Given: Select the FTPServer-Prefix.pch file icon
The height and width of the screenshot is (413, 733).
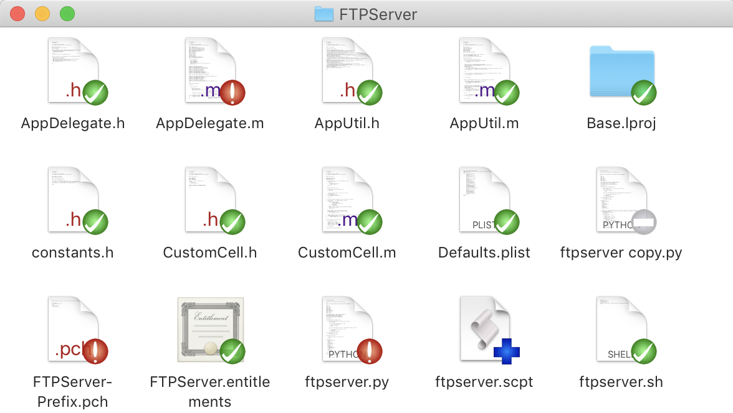Looking at the screenshot, I should (73, 329).
